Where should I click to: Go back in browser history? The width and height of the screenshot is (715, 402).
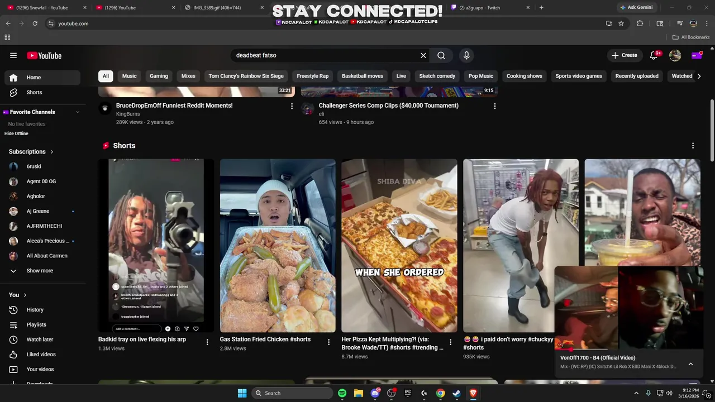8,23
